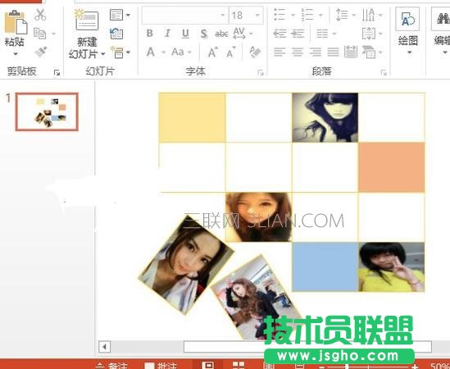
Task: Decrease font size with smaller A
Action: click(x=231, y=52)
